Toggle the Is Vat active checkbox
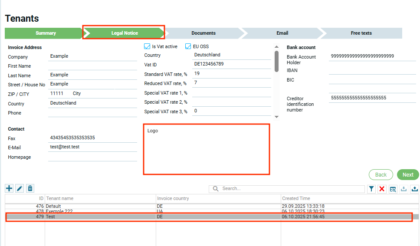 (147, 46)
